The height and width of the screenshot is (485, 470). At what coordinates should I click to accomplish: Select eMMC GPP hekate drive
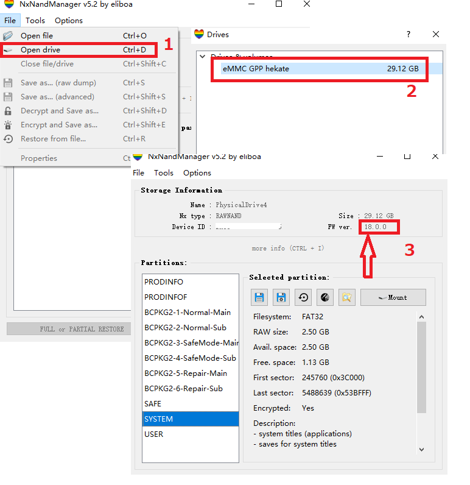[x=332, y=69]
